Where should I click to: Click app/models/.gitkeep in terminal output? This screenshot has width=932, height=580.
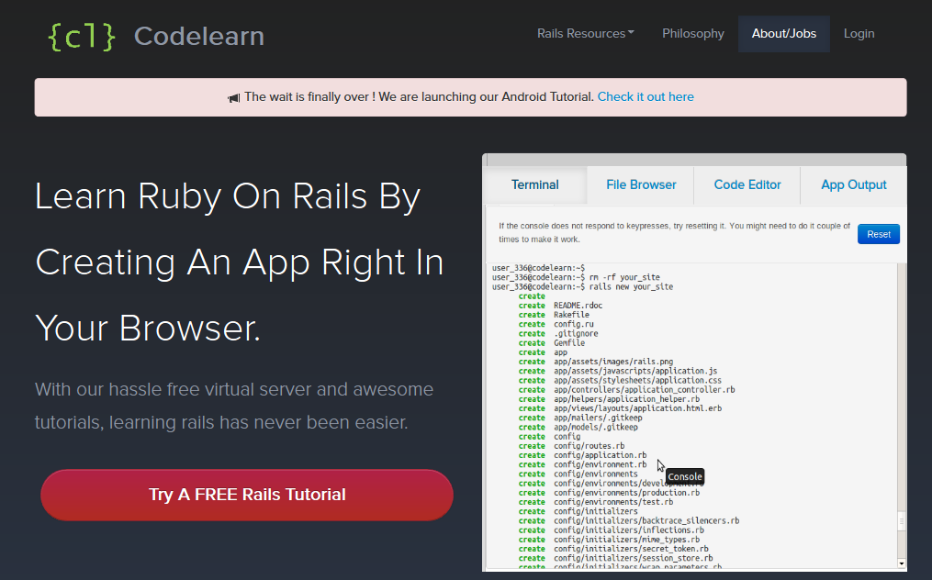pos(596,428)
